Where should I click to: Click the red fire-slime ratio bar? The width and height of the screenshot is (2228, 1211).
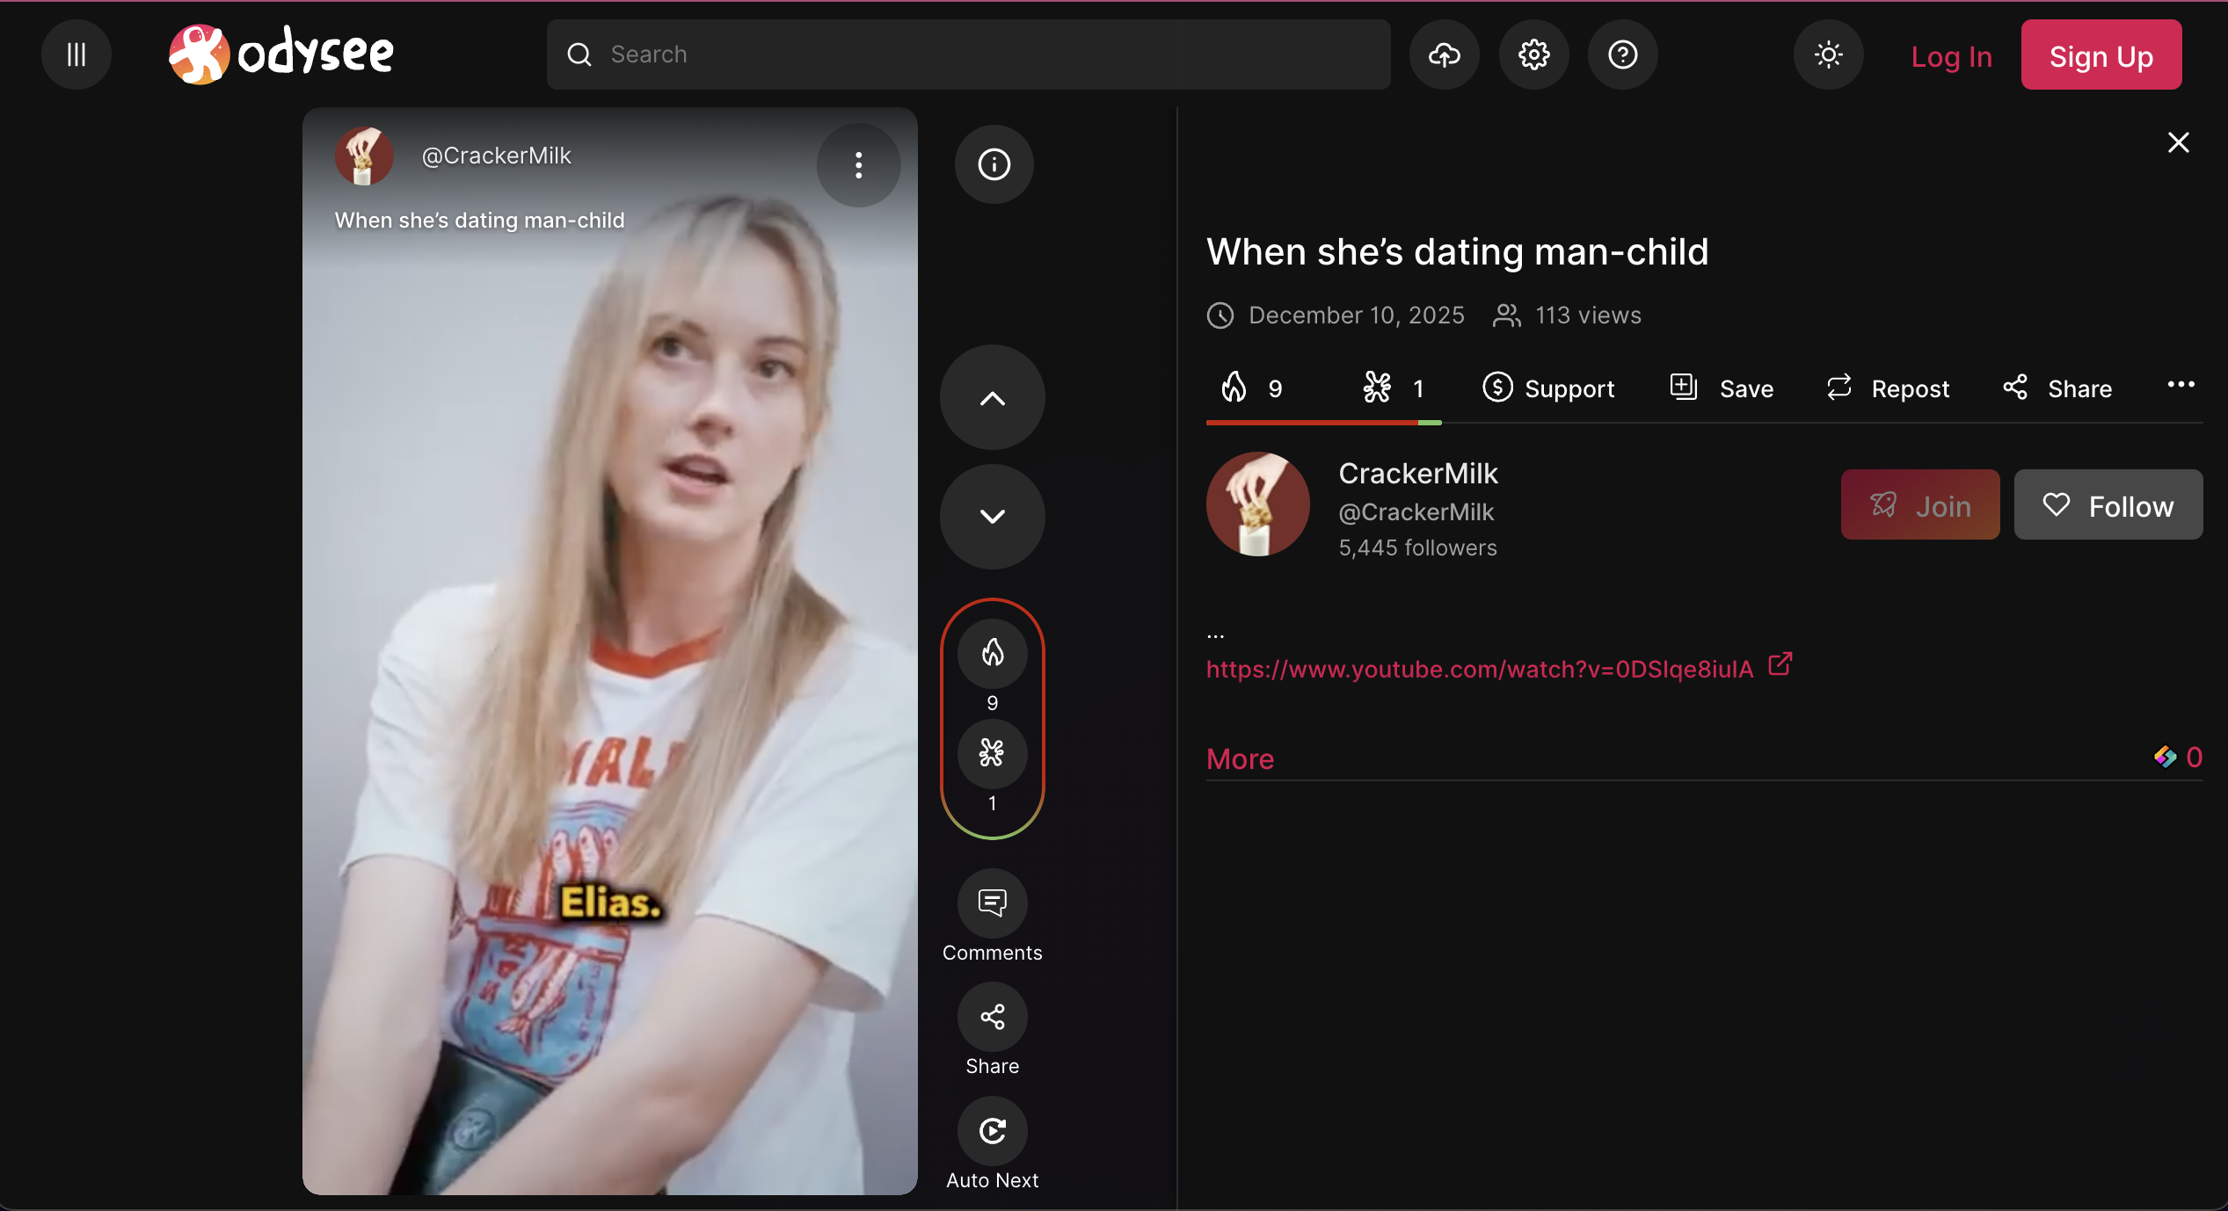pos(1310,423)
